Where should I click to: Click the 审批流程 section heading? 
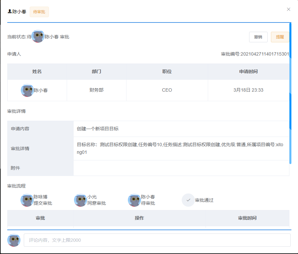(x=17, y=186)
